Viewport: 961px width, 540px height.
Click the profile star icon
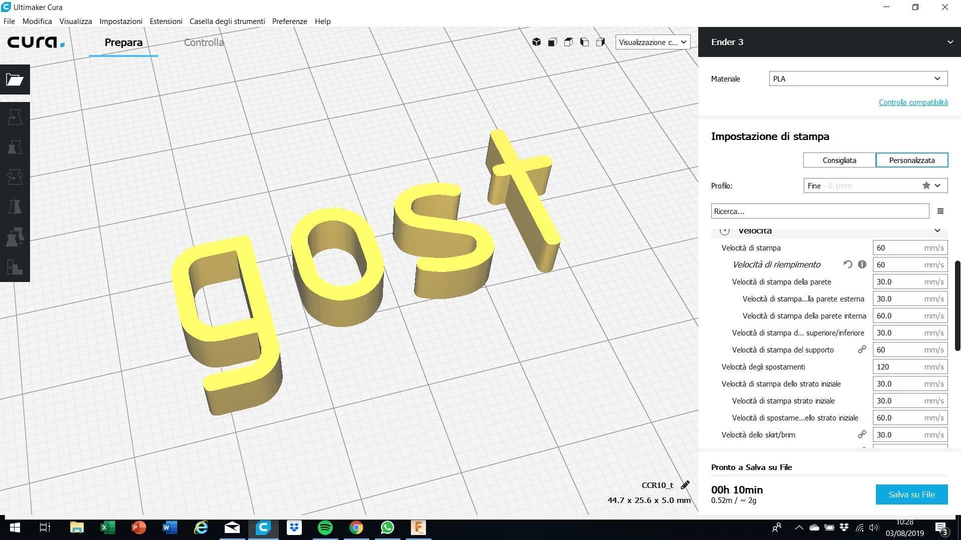pos(926,185)
